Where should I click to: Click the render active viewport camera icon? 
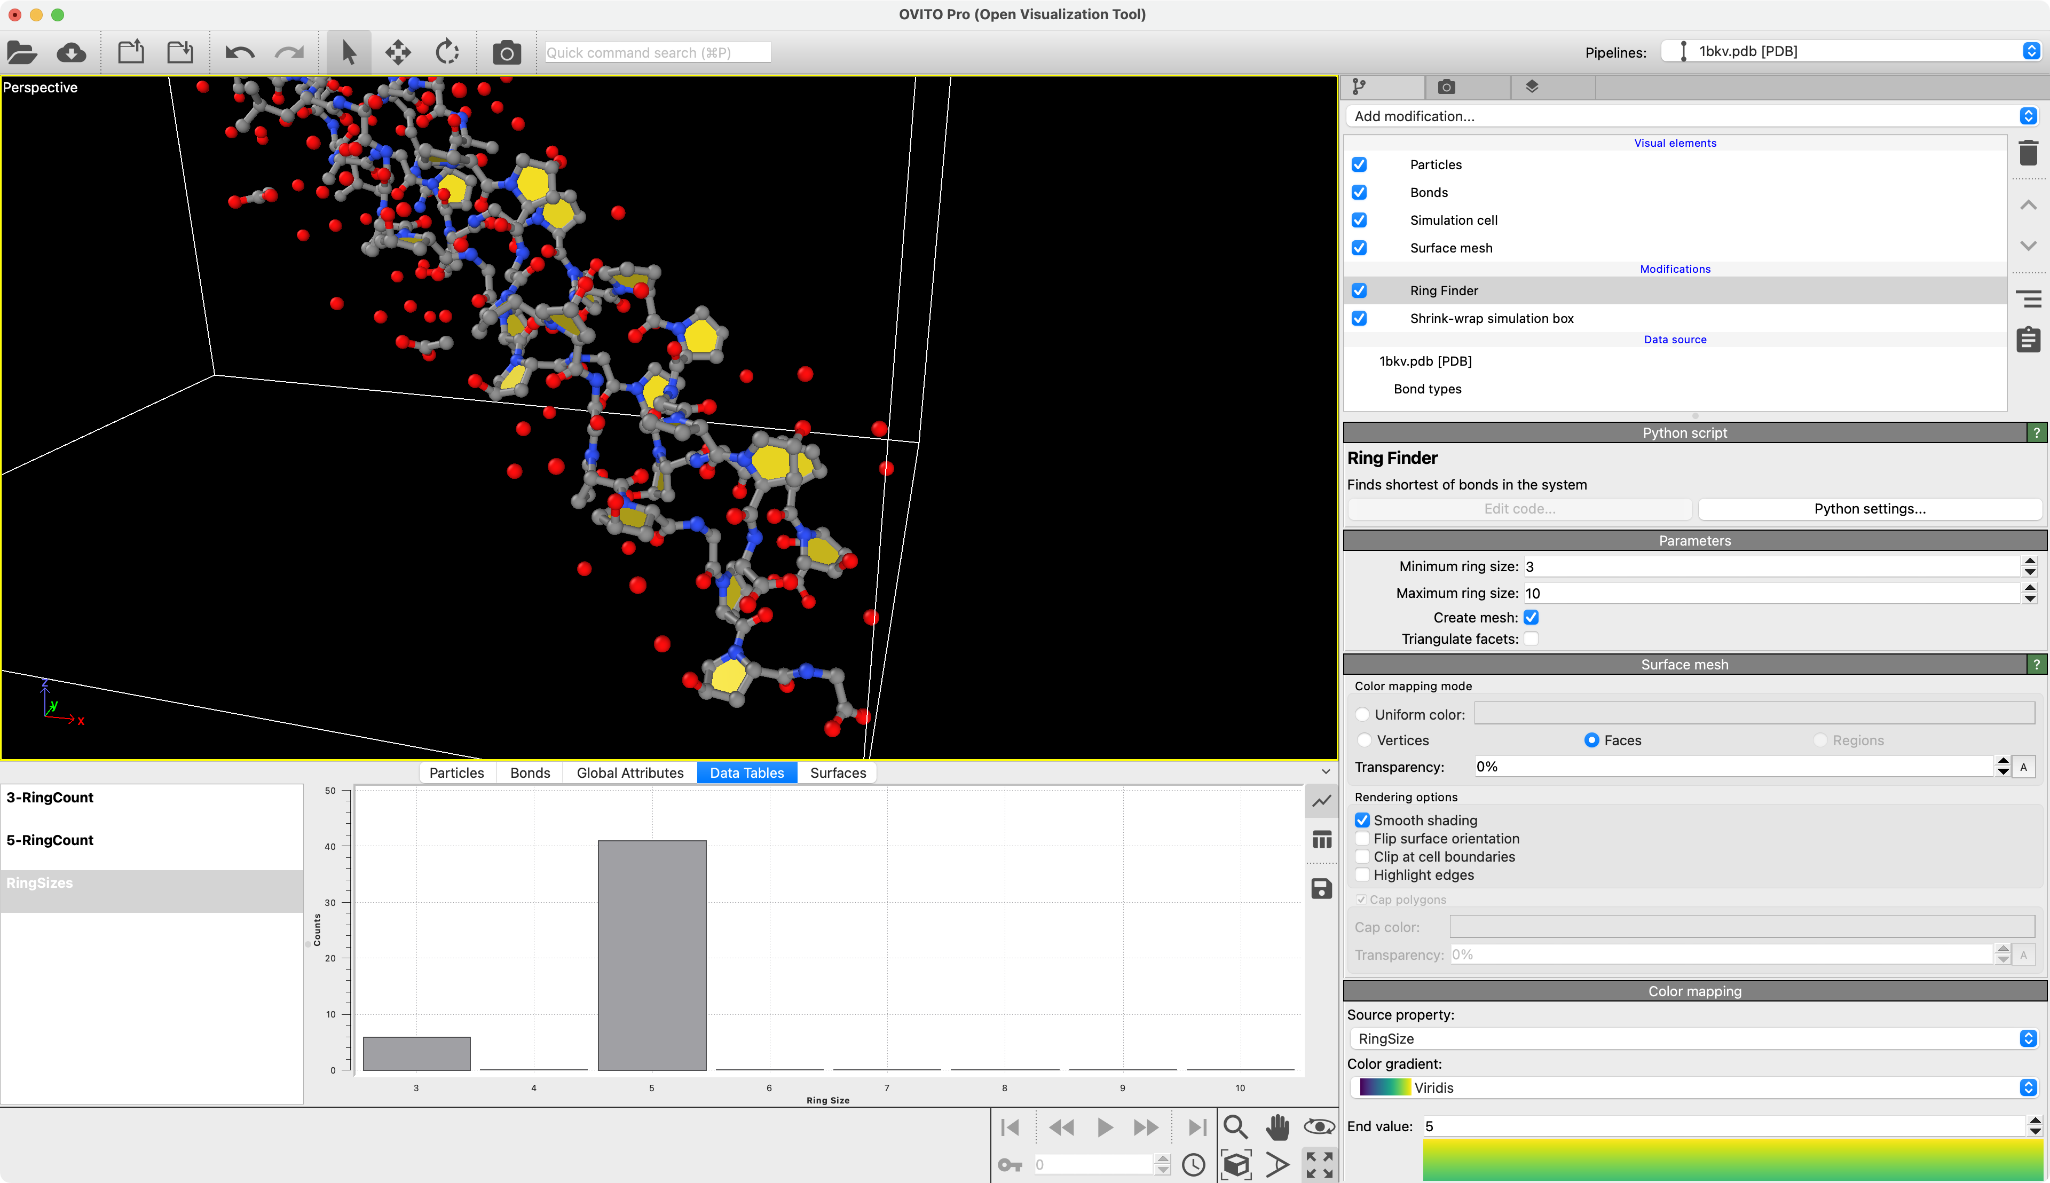pos(506,53)
